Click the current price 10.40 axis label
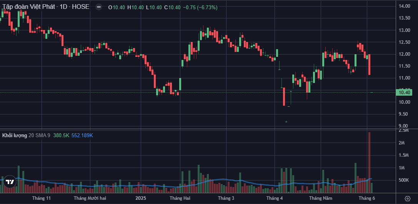418x204 pixels. click(x=405, y=92)
